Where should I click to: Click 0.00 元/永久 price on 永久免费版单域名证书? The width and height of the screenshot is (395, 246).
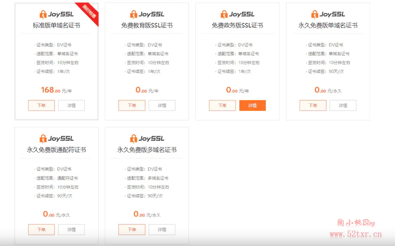click(328, 90)
